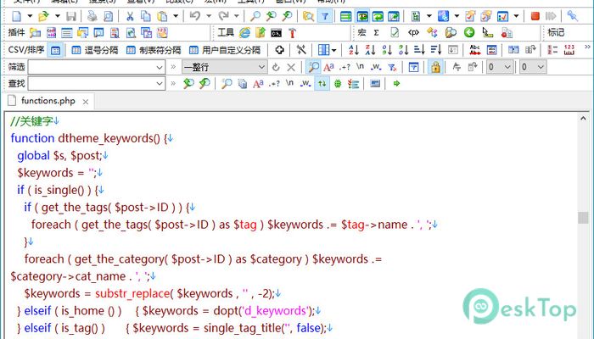Click the » chevron beside the find box
Image resolution: width=594 pixels, height=339 pixels.
pyautogui.click(x=173, y=83)
